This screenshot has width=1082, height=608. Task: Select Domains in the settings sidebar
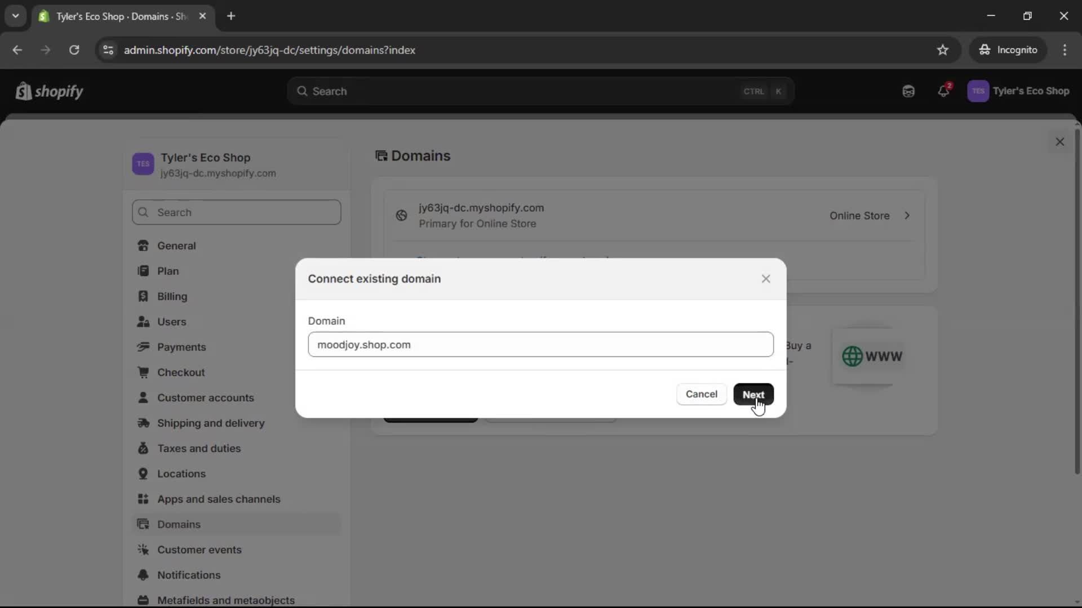click(x=179, y=524)
